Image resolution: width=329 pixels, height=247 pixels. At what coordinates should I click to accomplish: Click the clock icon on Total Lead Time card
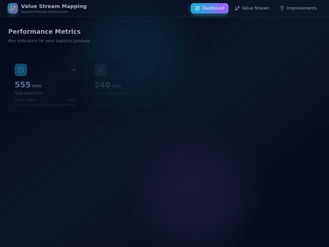point(21,70)
